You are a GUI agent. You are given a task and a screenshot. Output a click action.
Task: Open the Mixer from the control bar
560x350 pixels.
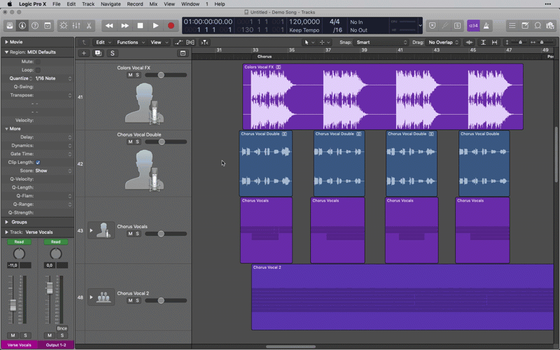(76, 26)
